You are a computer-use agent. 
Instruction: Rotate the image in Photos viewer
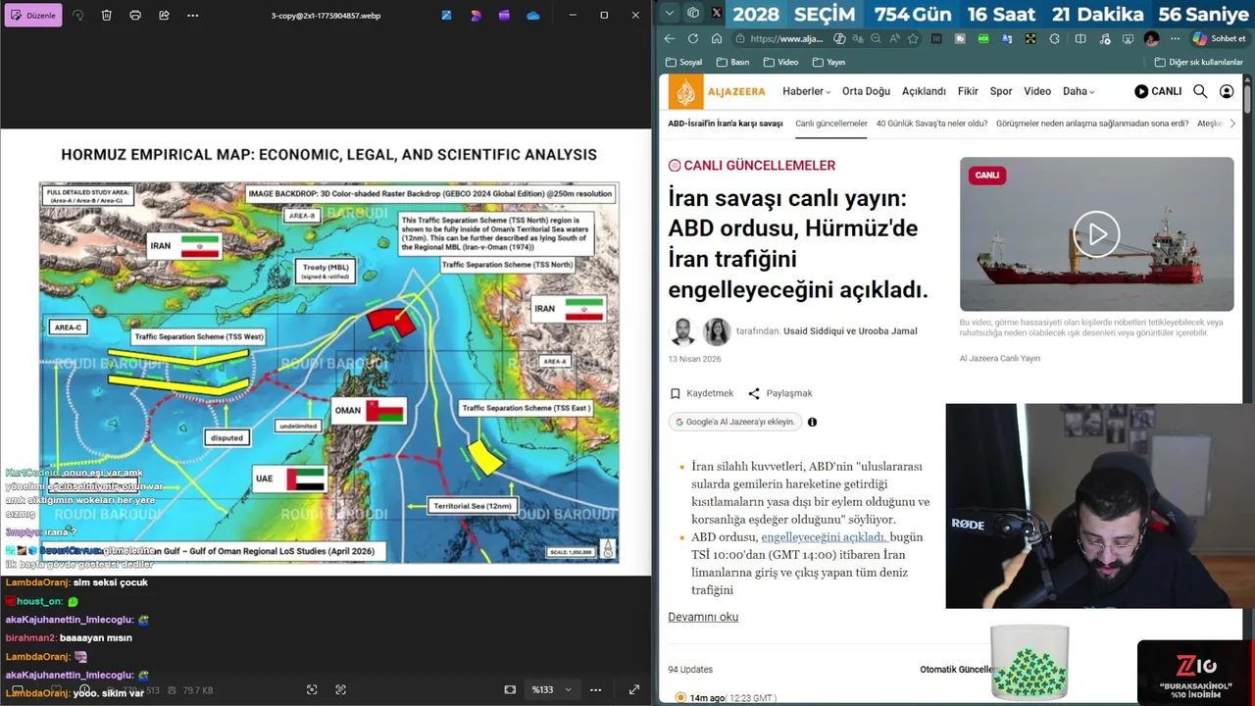78,16
